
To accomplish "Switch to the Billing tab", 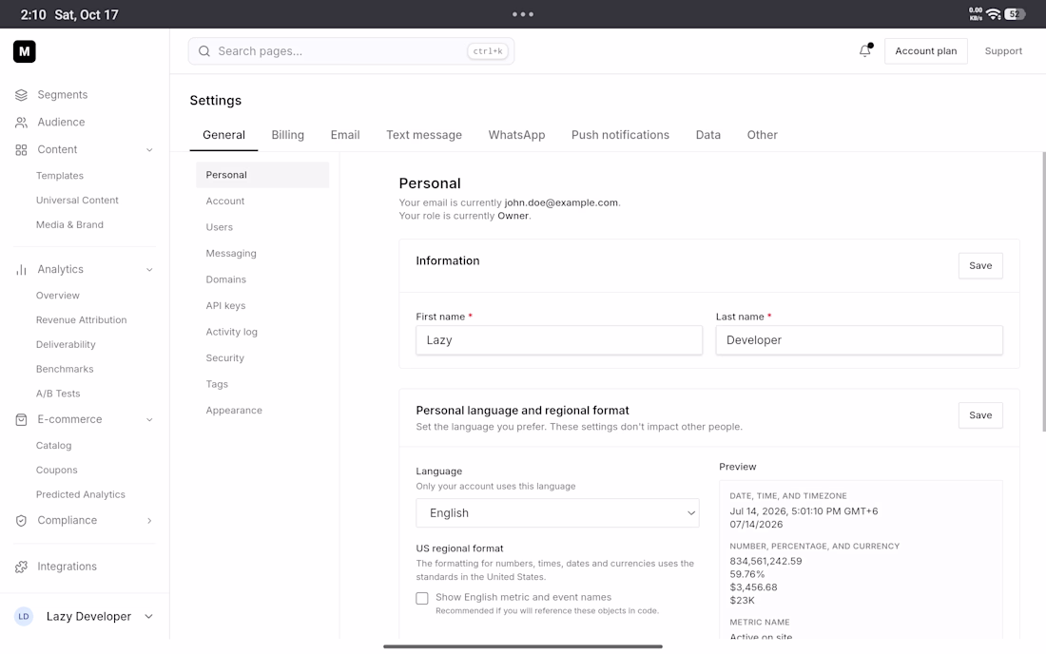I will [x=287, y=135].
